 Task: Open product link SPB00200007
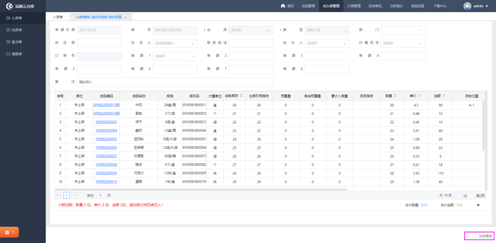(x=106, y=156)
